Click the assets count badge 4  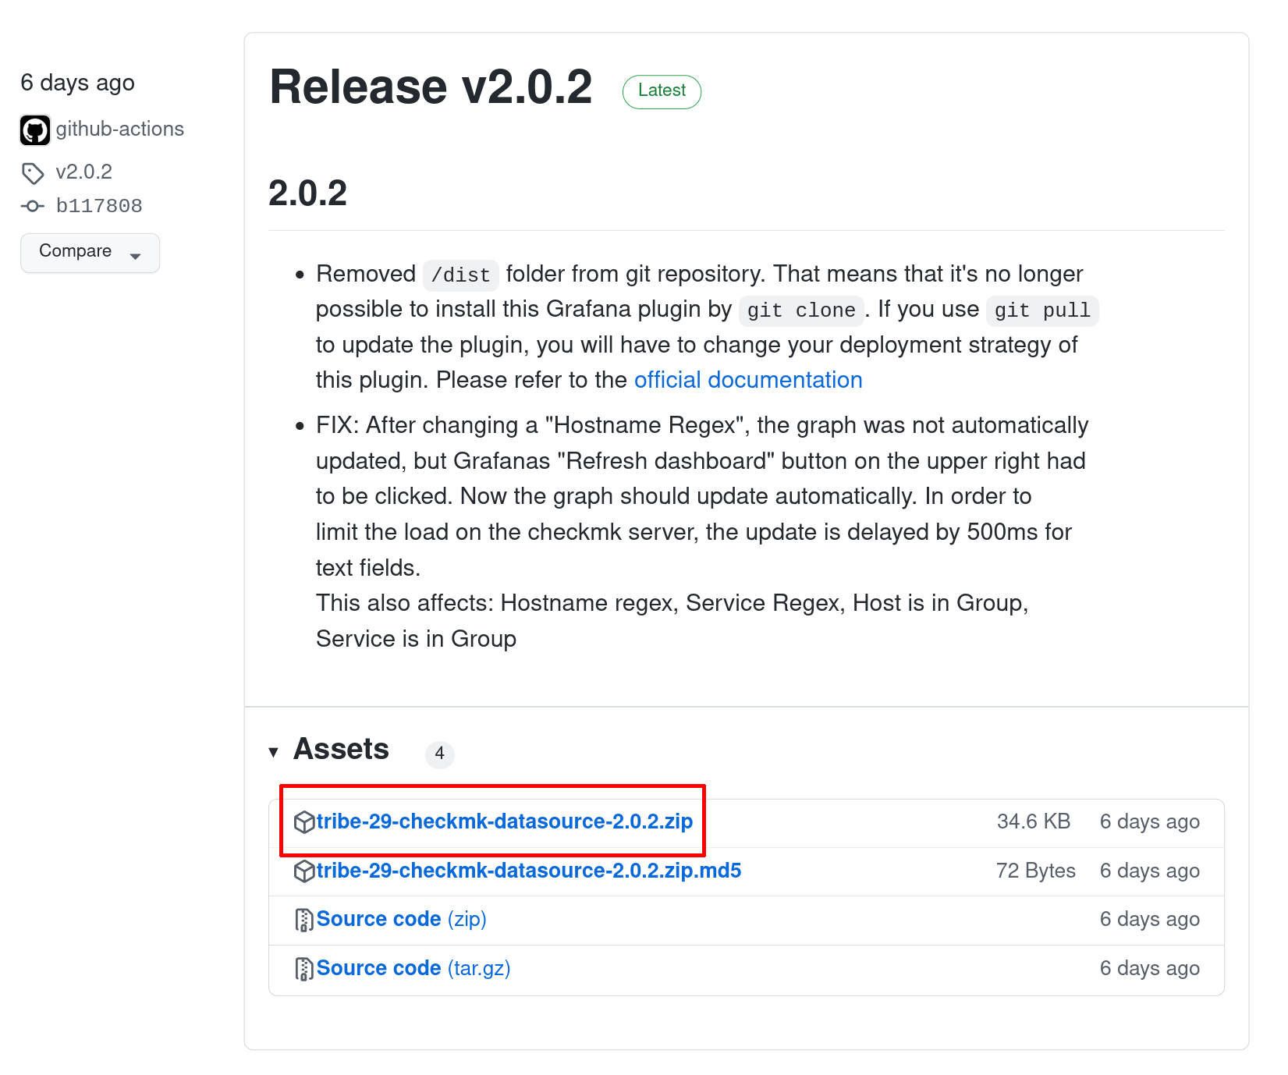click(440, 754)
